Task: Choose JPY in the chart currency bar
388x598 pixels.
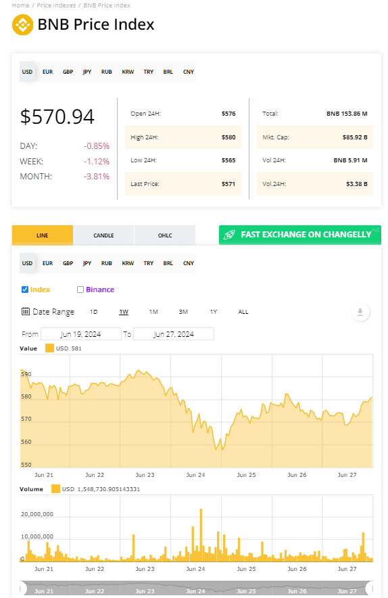Action: click(x=87, y=263)
